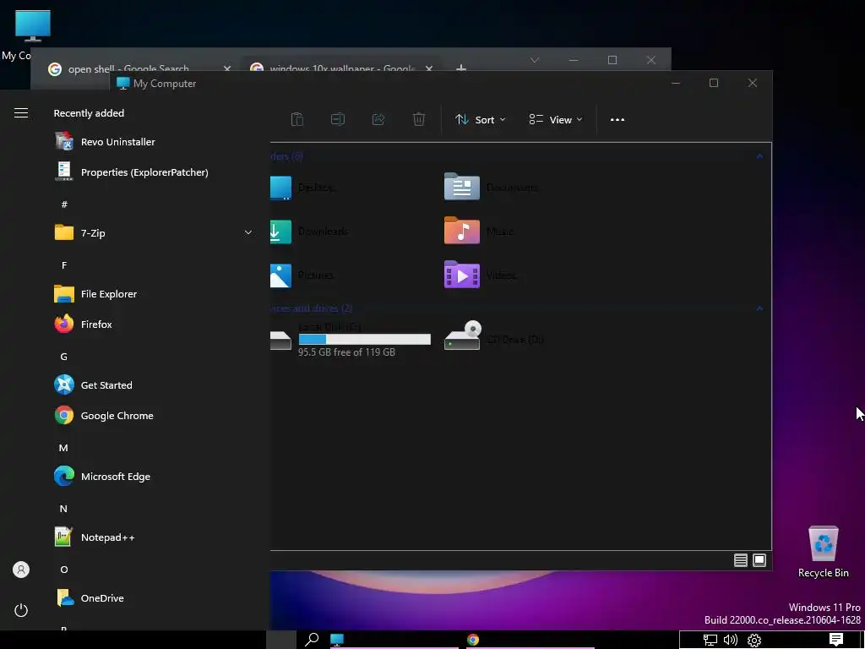865x649 pixels.
Task: Open Properties (ExplorerPatcher) entry
Action: [131, 172]
